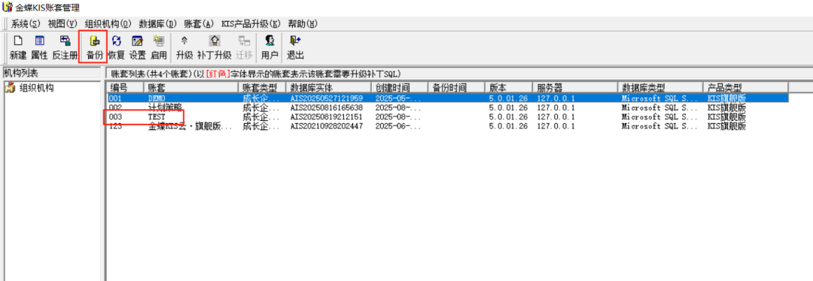Open the 数据库(D) menu
This screenshot has height=281, width=813.
(158, 24)
